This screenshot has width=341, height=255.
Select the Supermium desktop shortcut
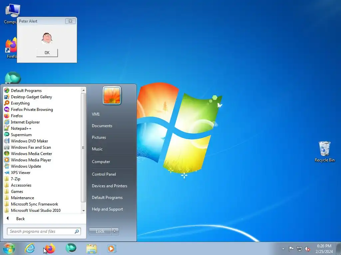pos(13,78)
